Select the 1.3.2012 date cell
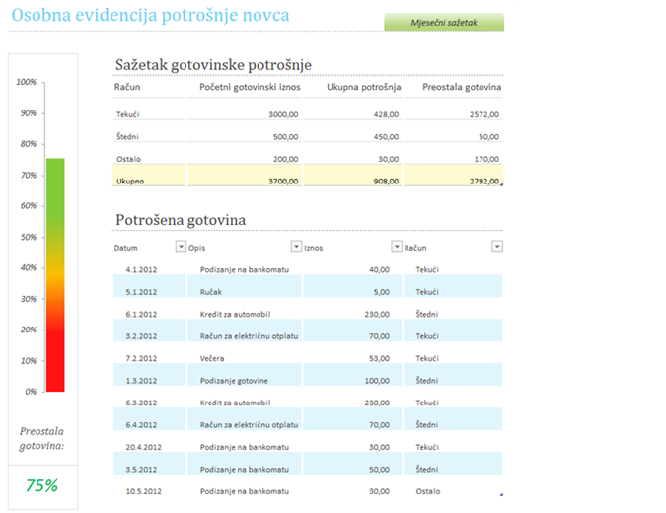 click(141, 381)
